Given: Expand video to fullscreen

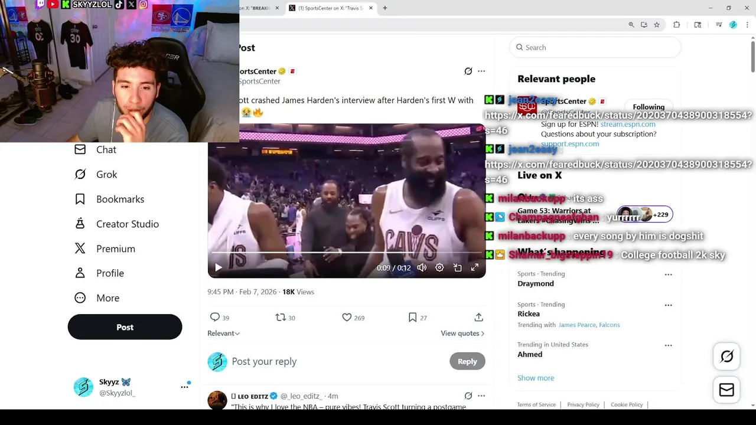Looking at the screenshot, I should [x=474, y=267].
